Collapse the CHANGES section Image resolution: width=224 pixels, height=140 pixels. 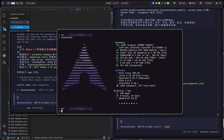click(x=13, y=18)
